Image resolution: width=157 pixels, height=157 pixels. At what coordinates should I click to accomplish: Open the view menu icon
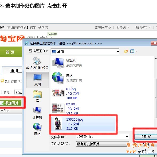point(134,51)
